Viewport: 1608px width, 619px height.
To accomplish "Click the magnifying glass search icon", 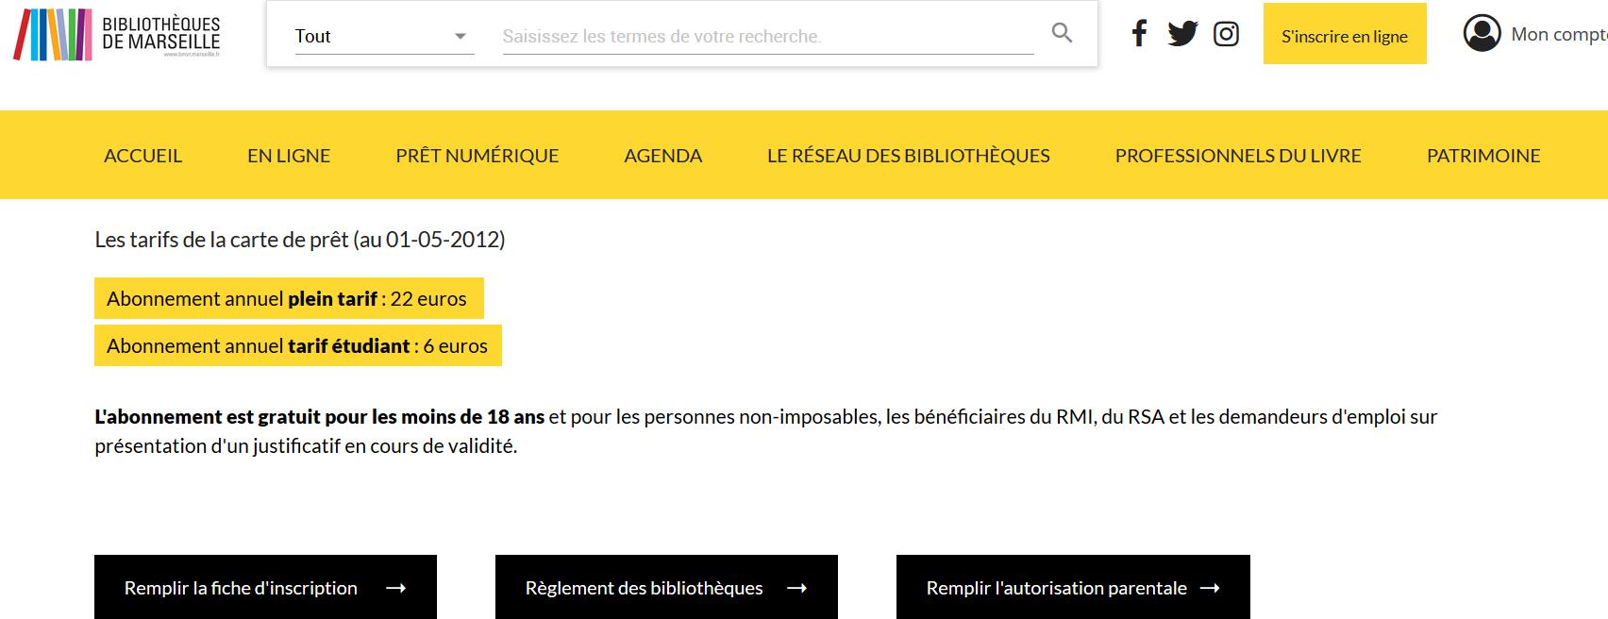I will 1062,33.
